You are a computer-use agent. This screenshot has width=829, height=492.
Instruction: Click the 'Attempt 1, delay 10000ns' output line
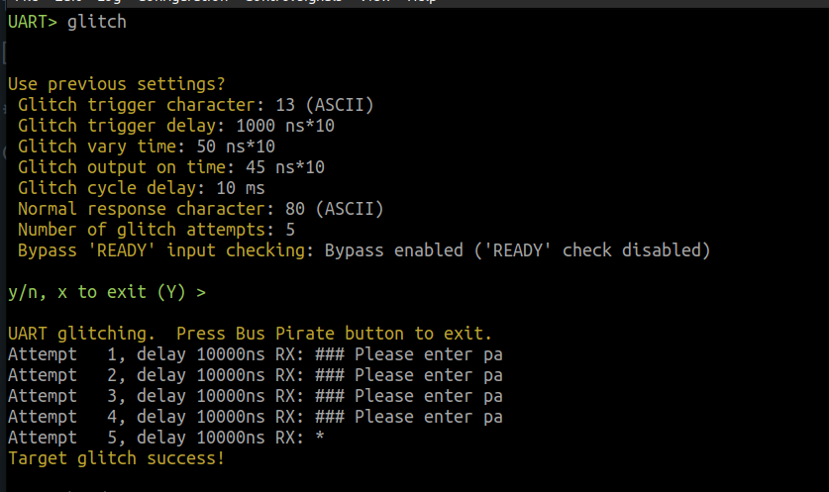coord(256,354)
